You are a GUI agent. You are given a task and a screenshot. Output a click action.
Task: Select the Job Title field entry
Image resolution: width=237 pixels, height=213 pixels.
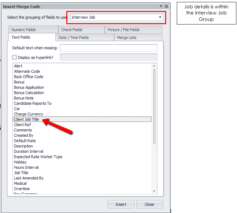(21, 173)
